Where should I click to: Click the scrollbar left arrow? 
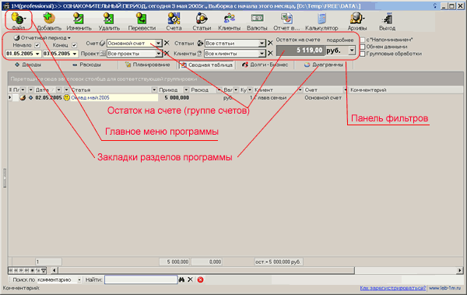coord(54,271)
